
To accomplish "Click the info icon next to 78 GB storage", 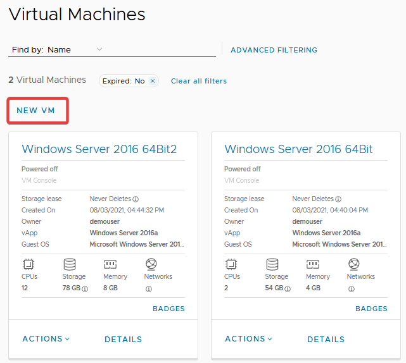I will click(85, 289).
